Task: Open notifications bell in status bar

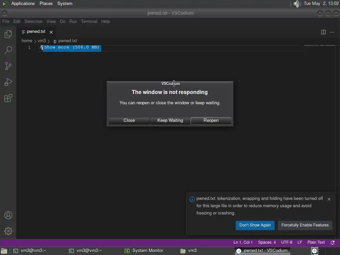Action: [x=332, y=242]
